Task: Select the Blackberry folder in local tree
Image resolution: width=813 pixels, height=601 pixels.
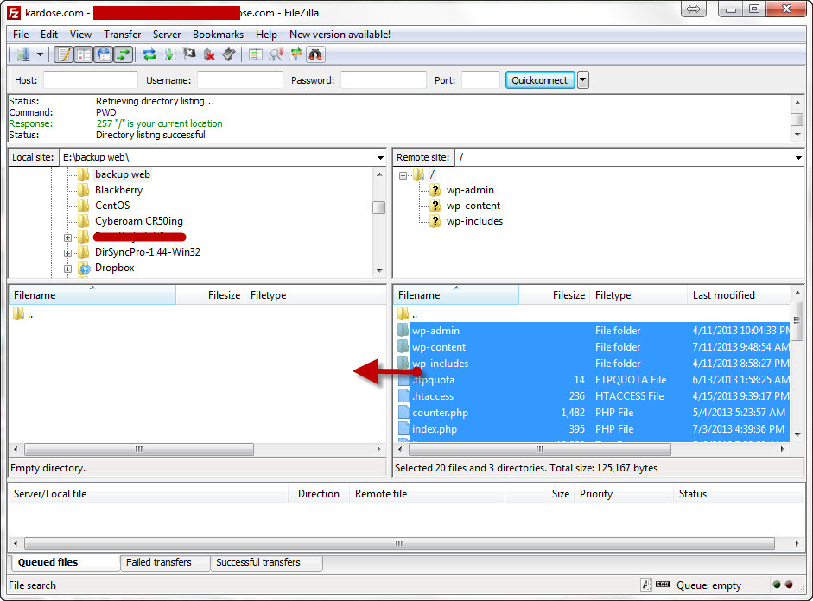Action: tap(118, 190)
